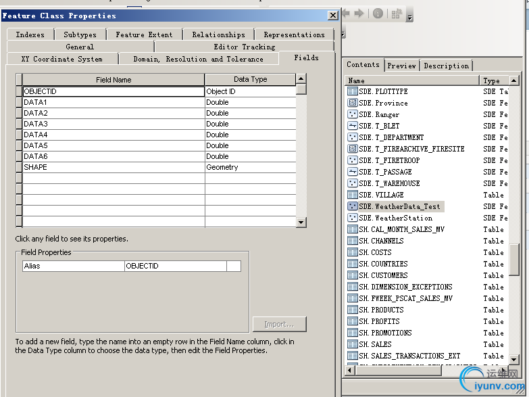Viewport: 529px width, 397px height.
Task: Open the Editor Tracking tab
Action: click(245, 47)
